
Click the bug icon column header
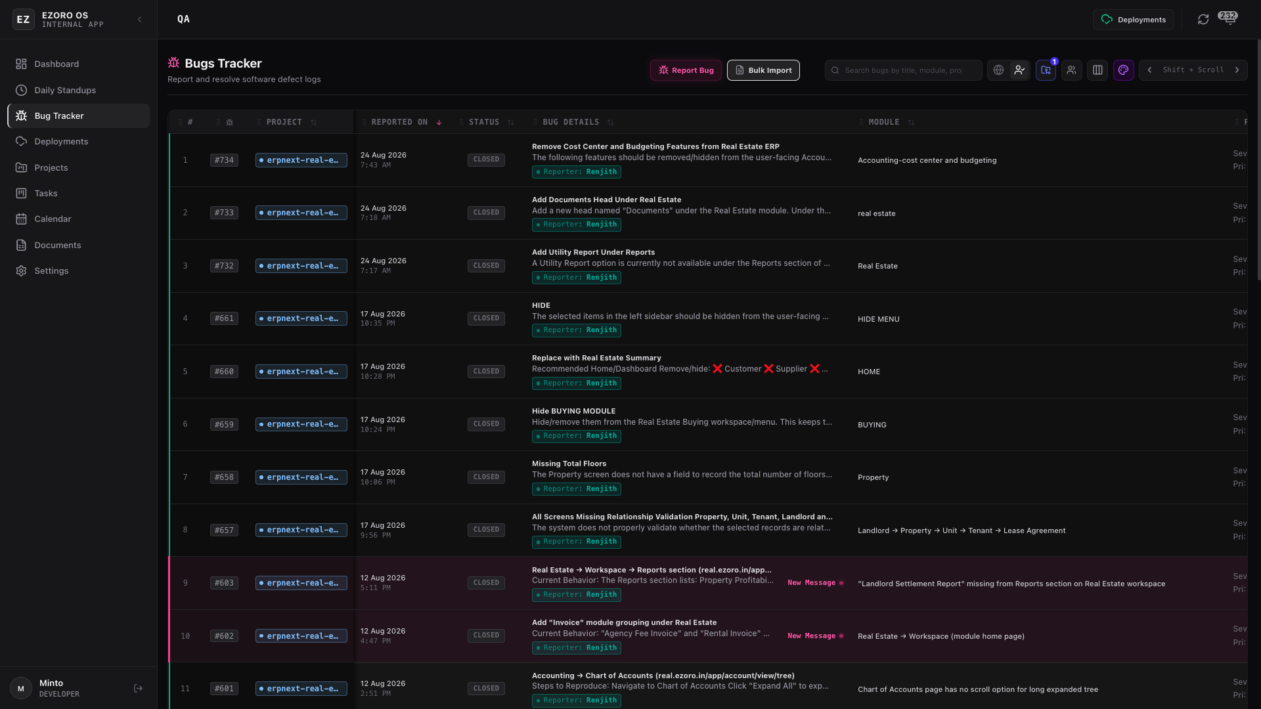(x=229, y=122)
